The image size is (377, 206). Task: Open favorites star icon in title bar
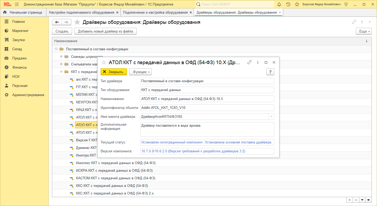[x=297, y=4]
